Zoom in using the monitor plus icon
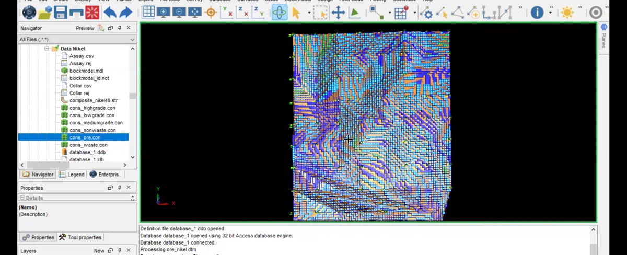Image resolution: width=627 pixels, height=255 pixels. 164,12
